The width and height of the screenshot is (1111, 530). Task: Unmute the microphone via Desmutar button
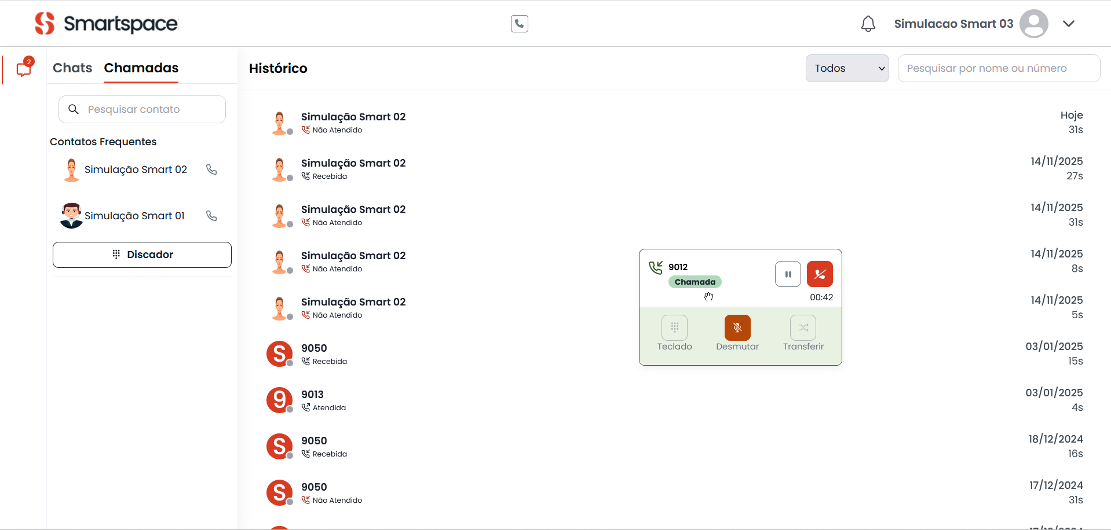737,328
